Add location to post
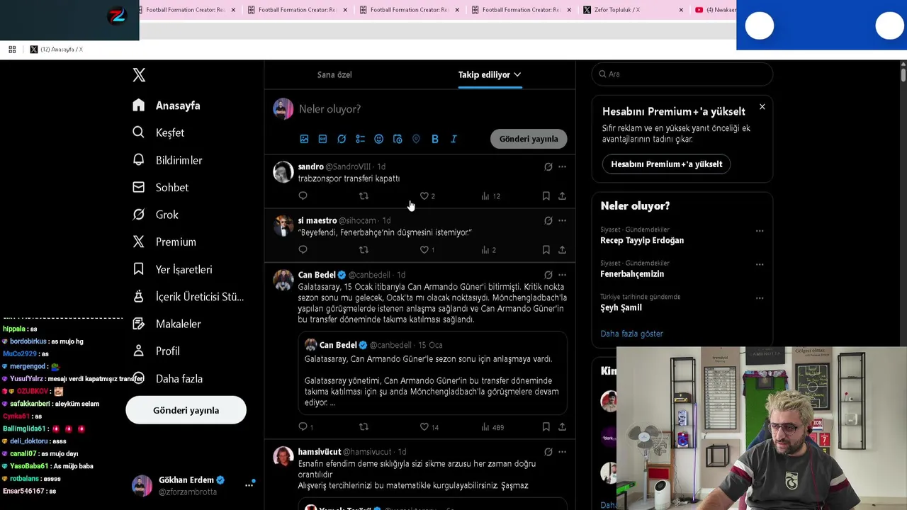Image resolution: width=907 pixels, height=510 pixels. pos(416,139)
